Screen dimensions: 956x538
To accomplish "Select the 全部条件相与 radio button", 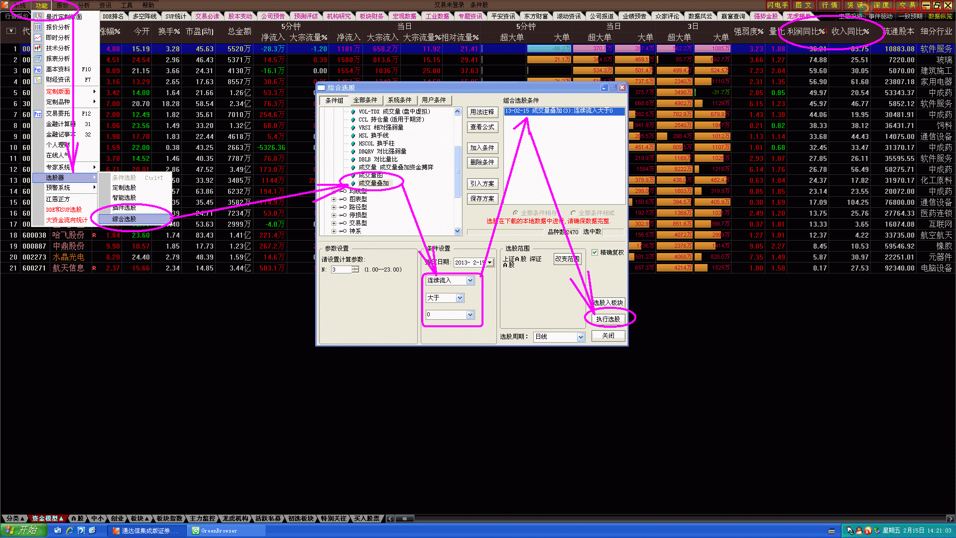I will click(515, 213).
